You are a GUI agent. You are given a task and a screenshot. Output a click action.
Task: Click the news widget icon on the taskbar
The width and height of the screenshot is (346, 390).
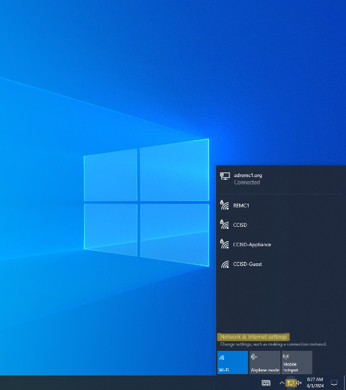[266, 383]
